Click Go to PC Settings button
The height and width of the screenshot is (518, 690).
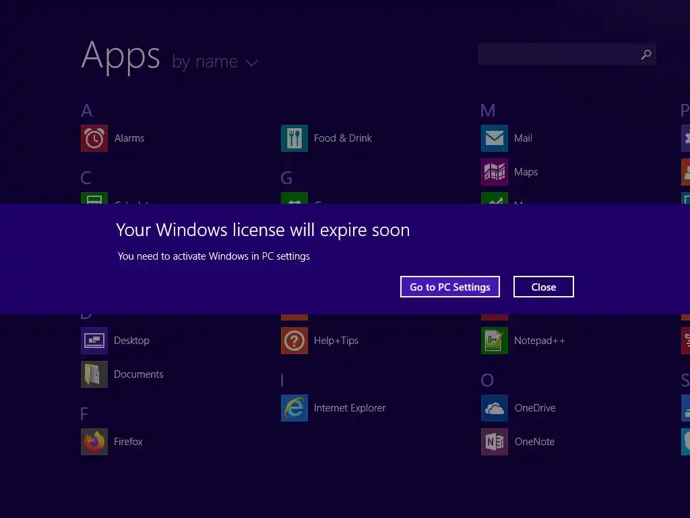pyautogui.click(x=449, y=287)
